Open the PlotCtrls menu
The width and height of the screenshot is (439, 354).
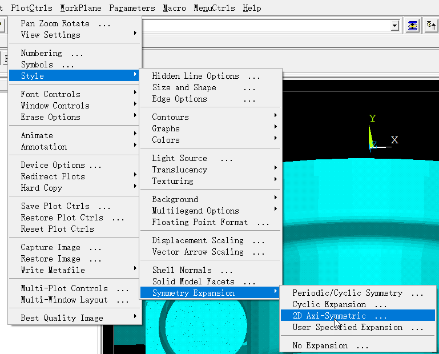31,8
